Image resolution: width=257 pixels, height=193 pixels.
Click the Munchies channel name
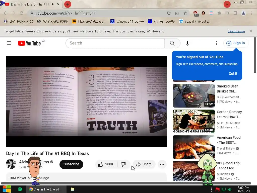coord(223,174)
